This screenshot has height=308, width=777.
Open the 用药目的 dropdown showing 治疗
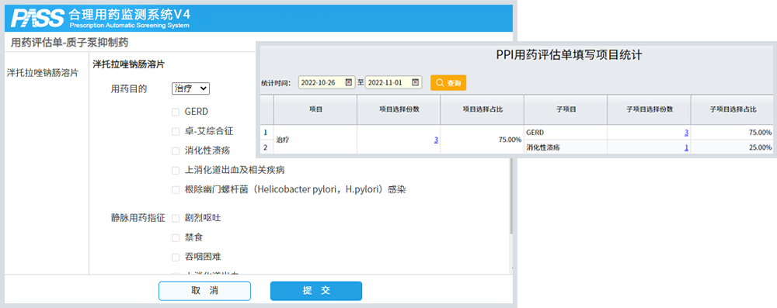click(x=191, y=88)
